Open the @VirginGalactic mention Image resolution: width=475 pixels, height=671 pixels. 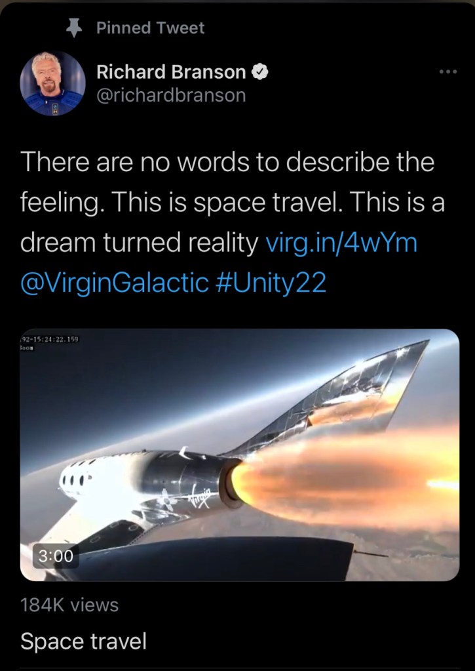(115, 283)
